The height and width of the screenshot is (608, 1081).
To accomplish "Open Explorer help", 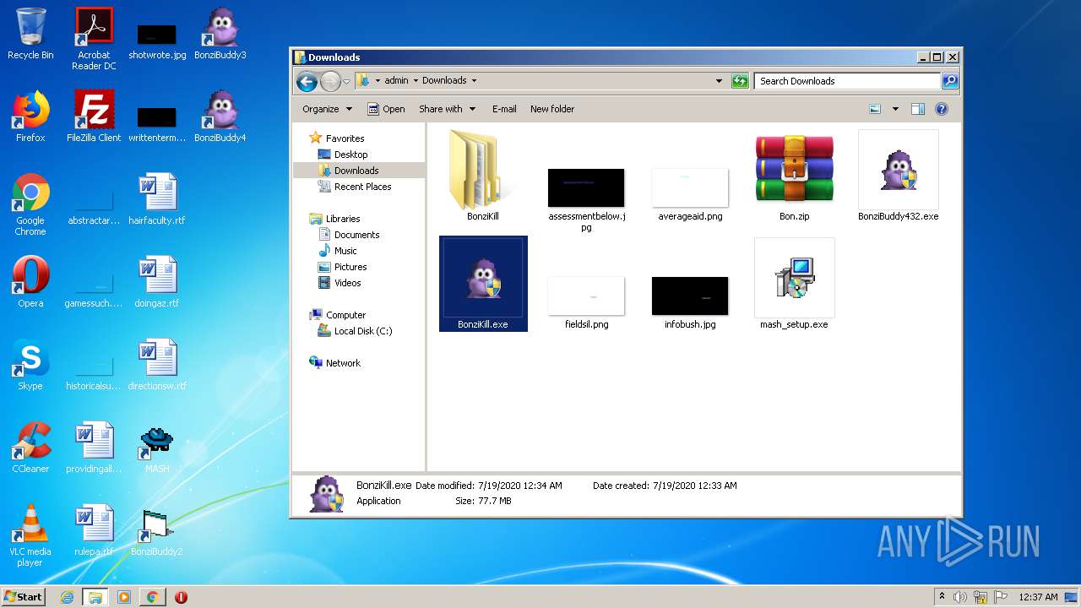I will (942, 109).
